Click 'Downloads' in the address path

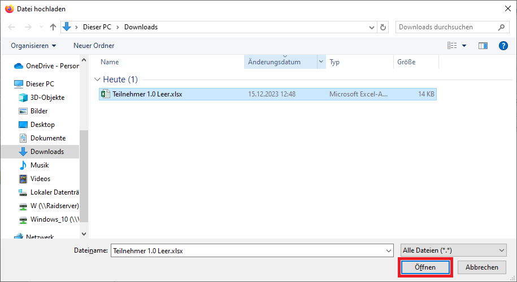(x=141, y=27)
